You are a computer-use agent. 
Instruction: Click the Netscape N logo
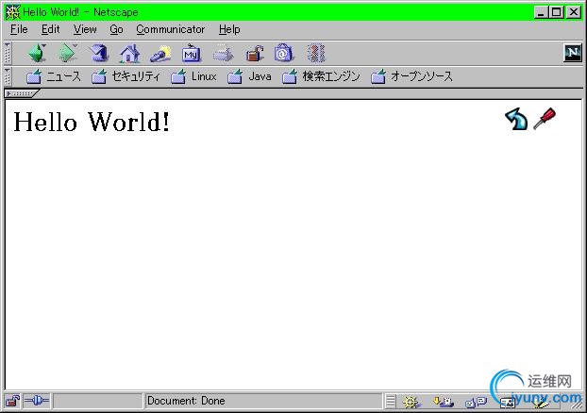coord(573,53)
